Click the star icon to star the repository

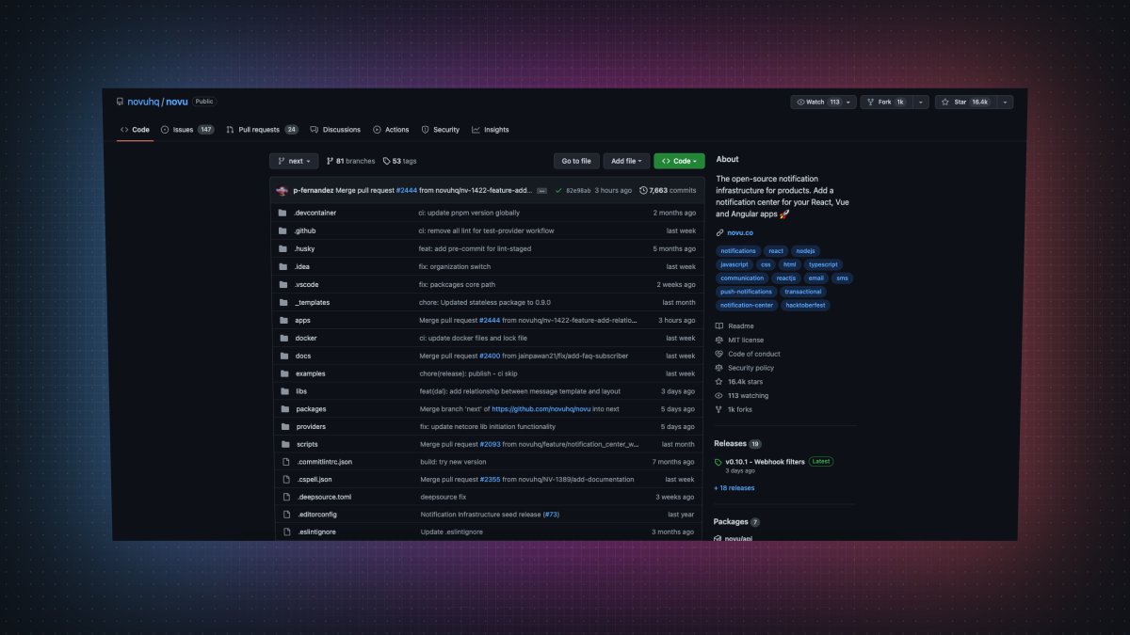(x=944, y=102)
